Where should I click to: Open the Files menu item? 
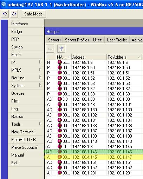[26, 101]
